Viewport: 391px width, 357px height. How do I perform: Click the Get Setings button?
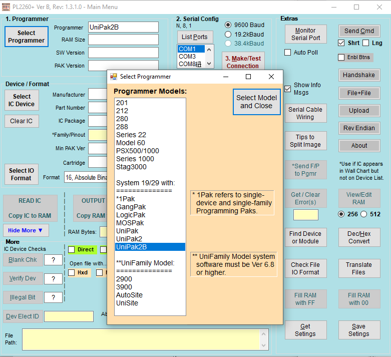(306, 330)
